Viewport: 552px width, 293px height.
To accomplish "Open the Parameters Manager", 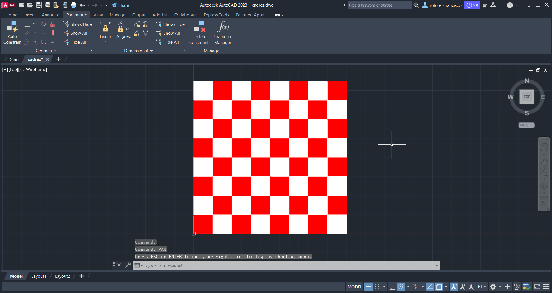I will click(x=223, y=33).
